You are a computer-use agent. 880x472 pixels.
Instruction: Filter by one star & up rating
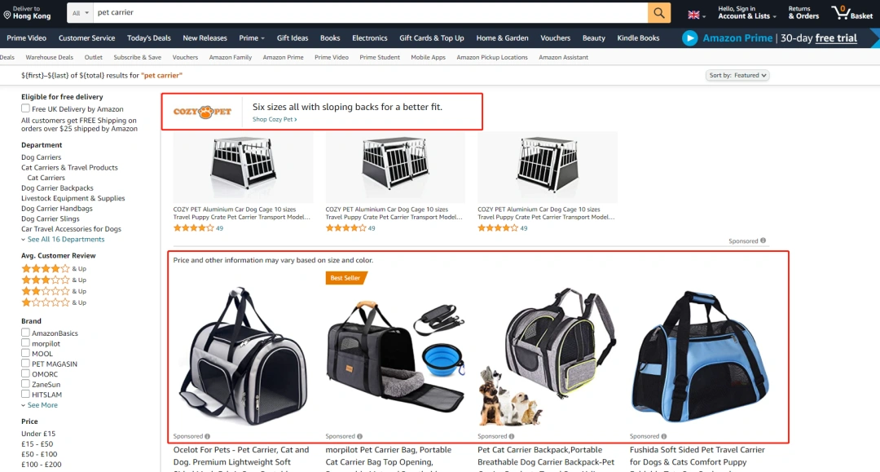click(54, 302)
